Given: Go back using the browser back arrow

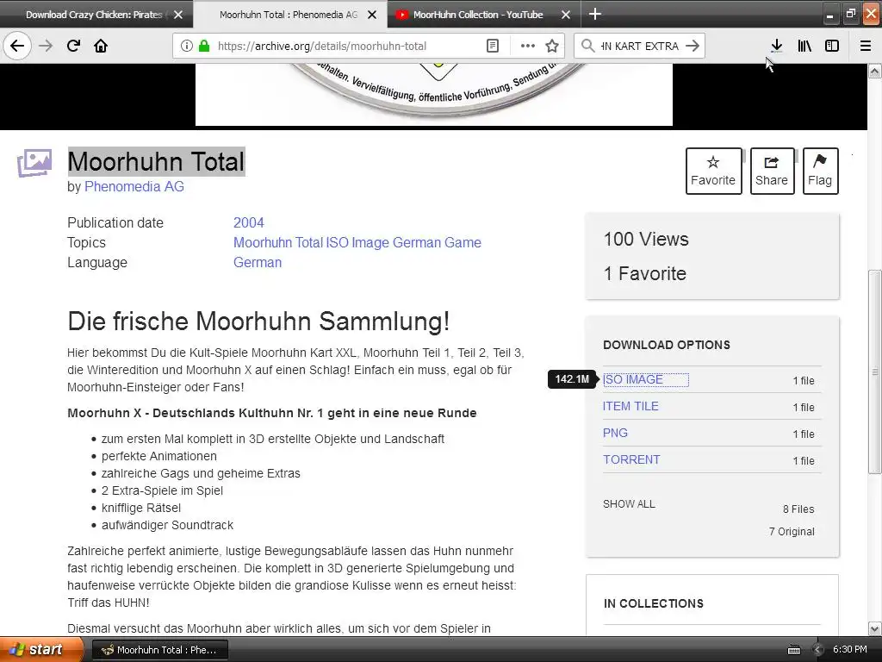Looking at the screenshot, I should coord(17,46).
